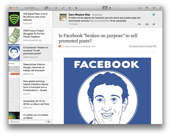Click the 'uberbin.net' source label
This screenshot has width=171, height=136.
coord(28,74)
